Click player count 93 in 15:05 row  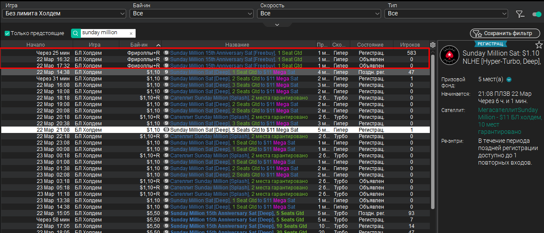click(x=411, y=213)
